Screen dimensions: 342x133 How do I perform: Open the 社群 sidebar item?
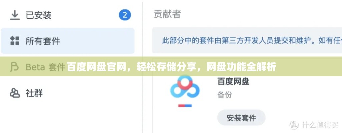coord(68,93)
